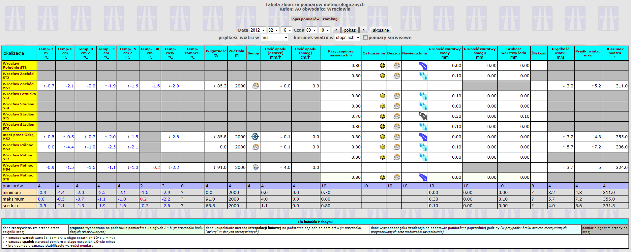Image resolution: width=631 pixels, height=252 pixels.
Task: Click the Przyczepność nawierzchni column header
Action: pos(341,53)
